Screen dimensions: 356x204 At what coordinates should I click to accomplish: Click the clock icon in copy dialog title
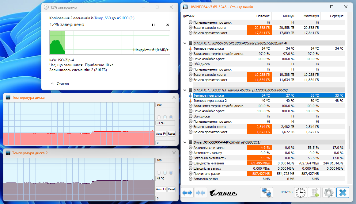click(46, 7)
